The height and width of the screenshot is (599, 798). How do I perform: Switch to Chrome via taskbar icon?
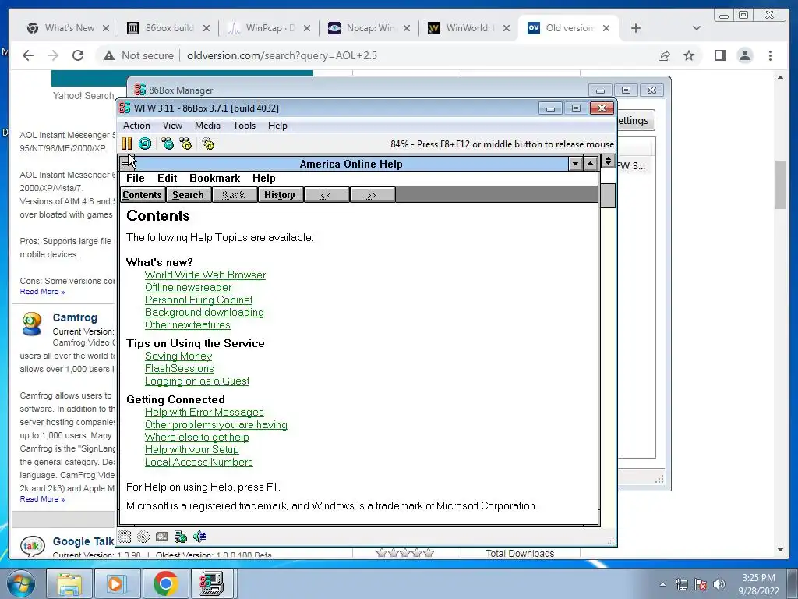[165, 583]
